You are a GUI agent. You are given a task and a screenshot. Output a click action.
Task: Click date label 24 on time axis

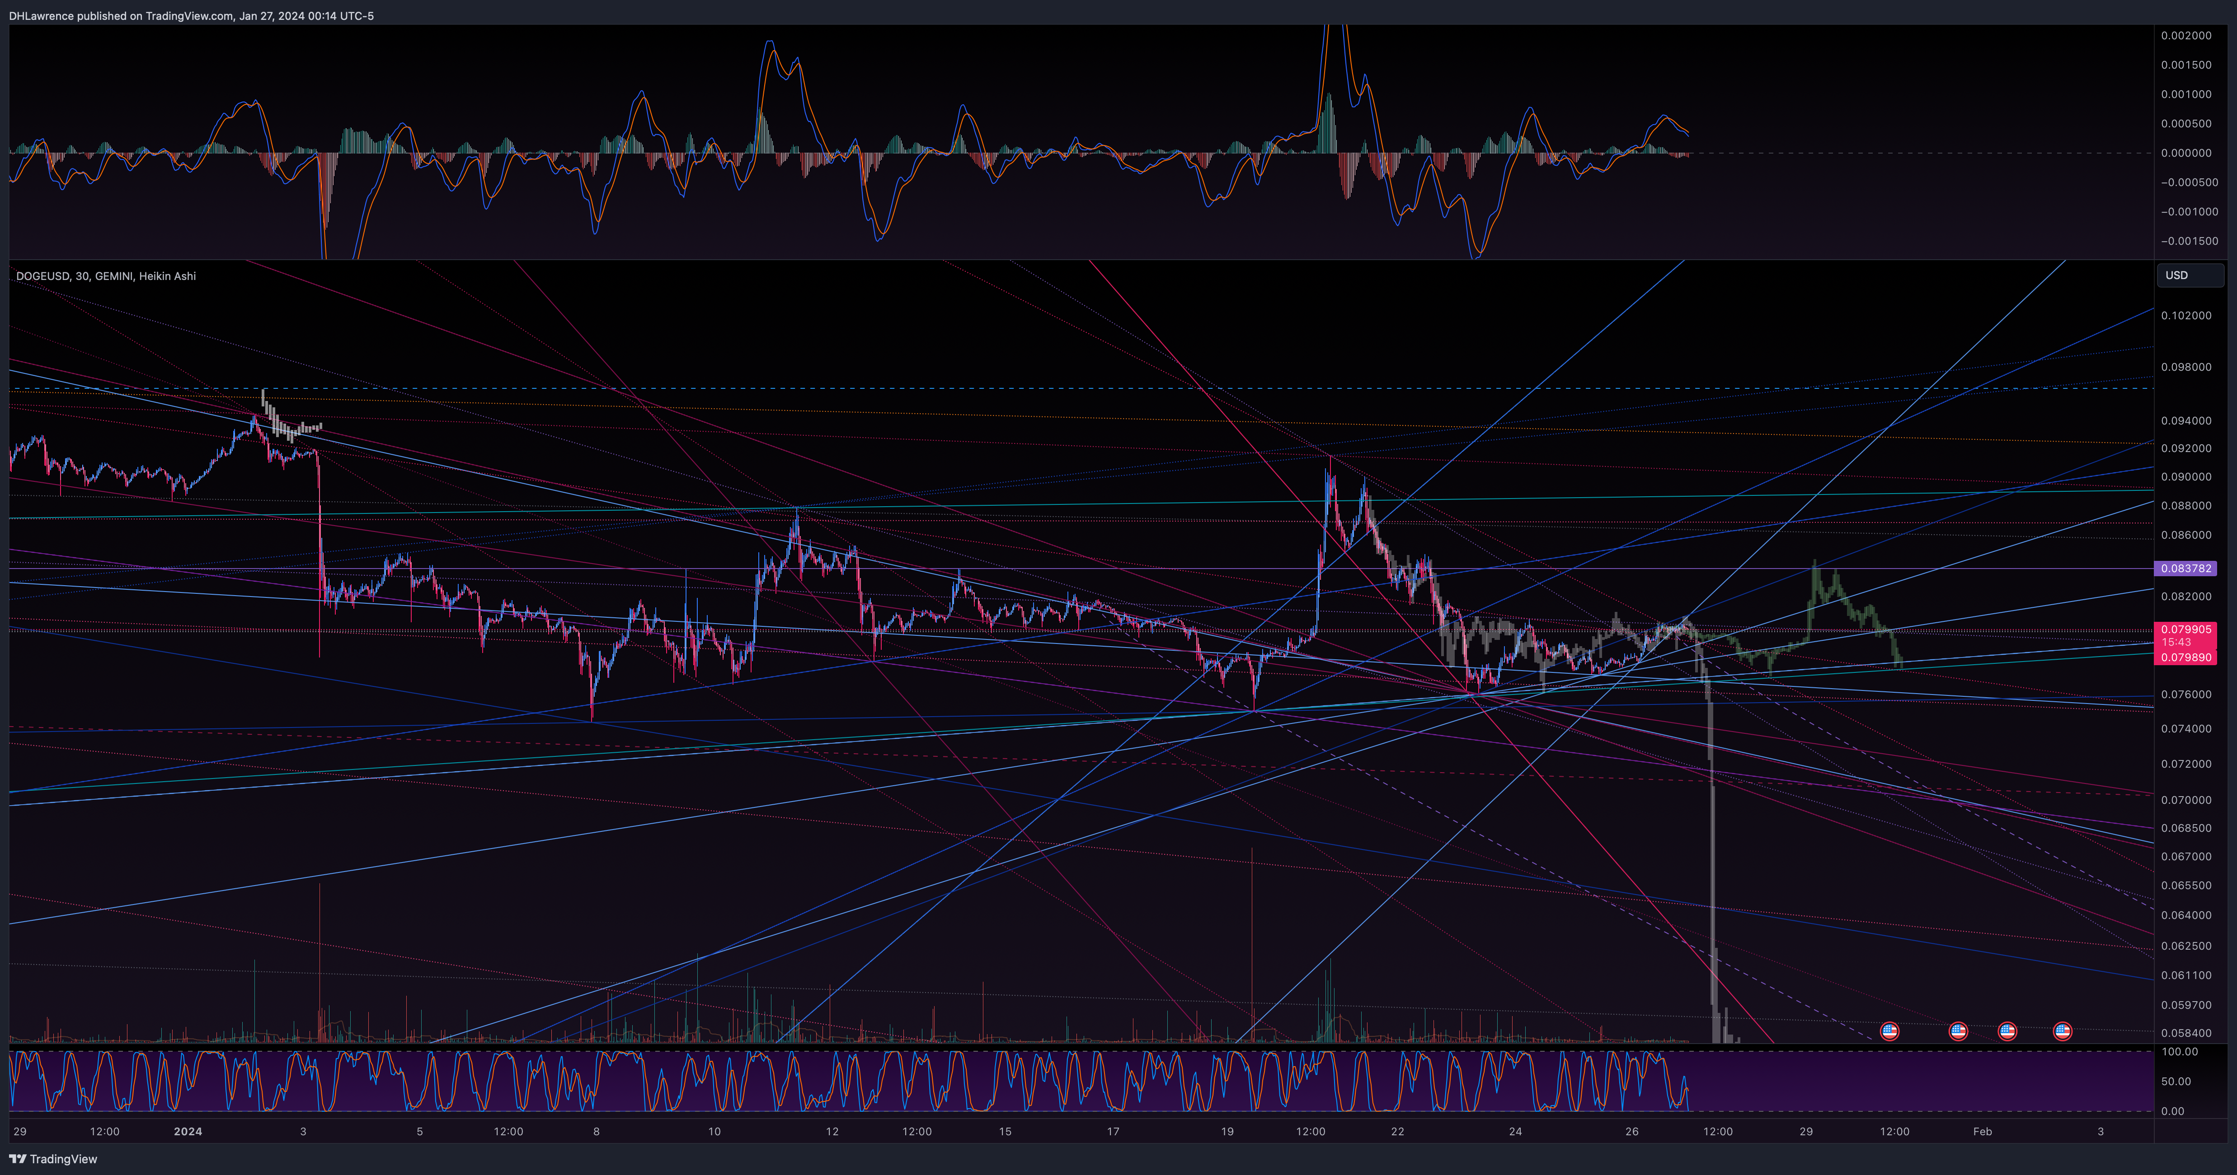point(1515,1132)
